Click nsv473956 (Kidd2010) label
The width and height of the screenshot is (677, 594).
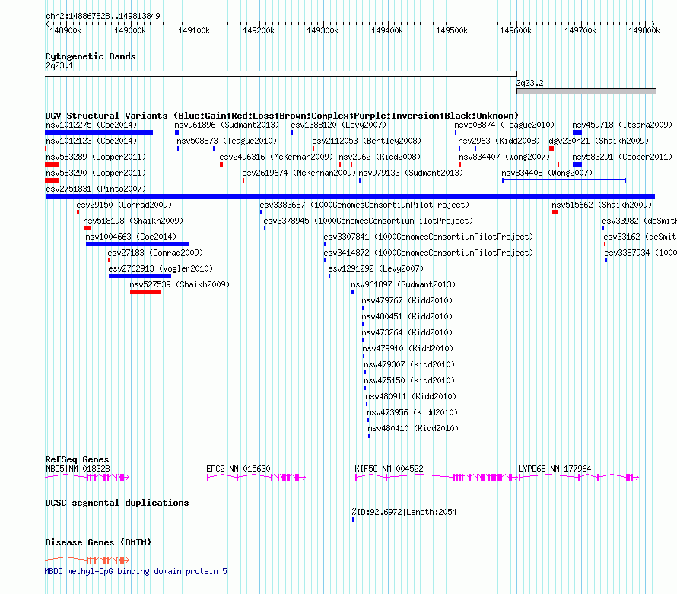pos(412,412)
